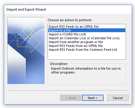Click the Next button
This screenshot has width=135, height=108.
[93, 98]
